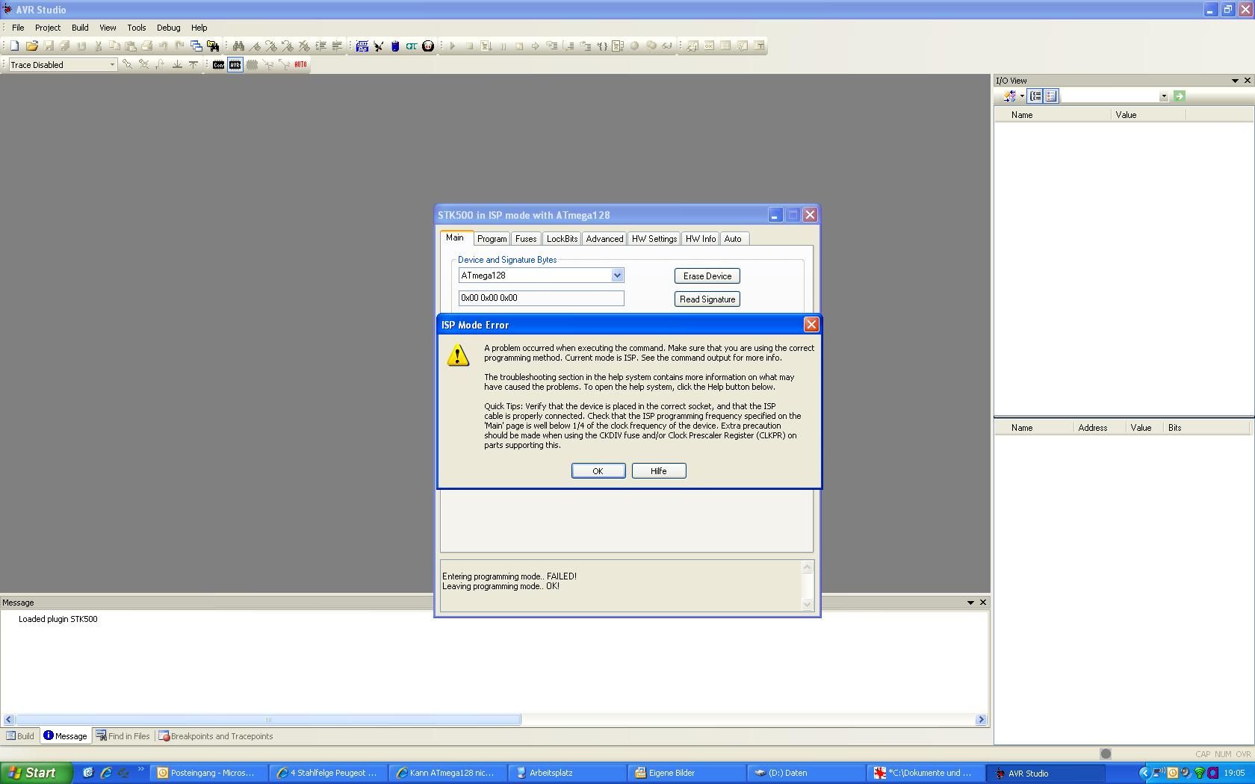
Task: Click the Erase Device button
Action: (x=707, y=276)
